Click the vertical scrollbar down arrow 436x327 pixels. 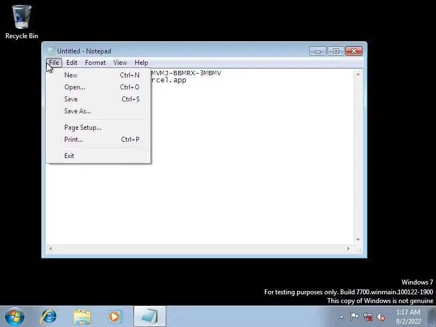pyautogui.click(x=358, y=240)
